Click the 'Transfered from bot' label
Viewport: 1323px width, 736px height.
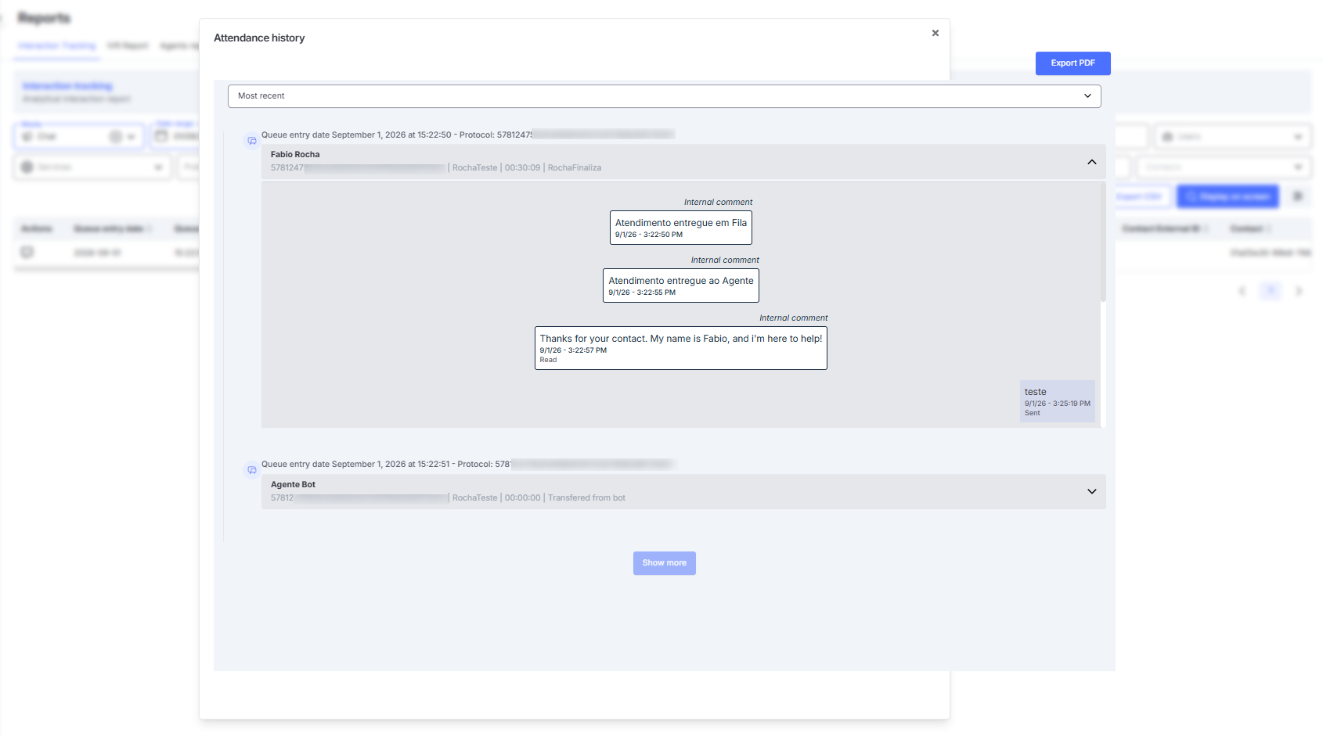coord(586,498)
